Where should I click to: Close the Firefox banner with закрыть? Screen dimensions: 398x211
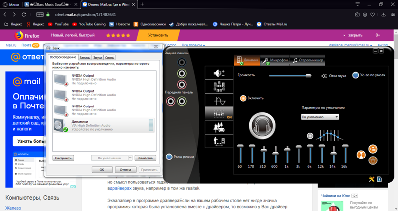point(353,35)
